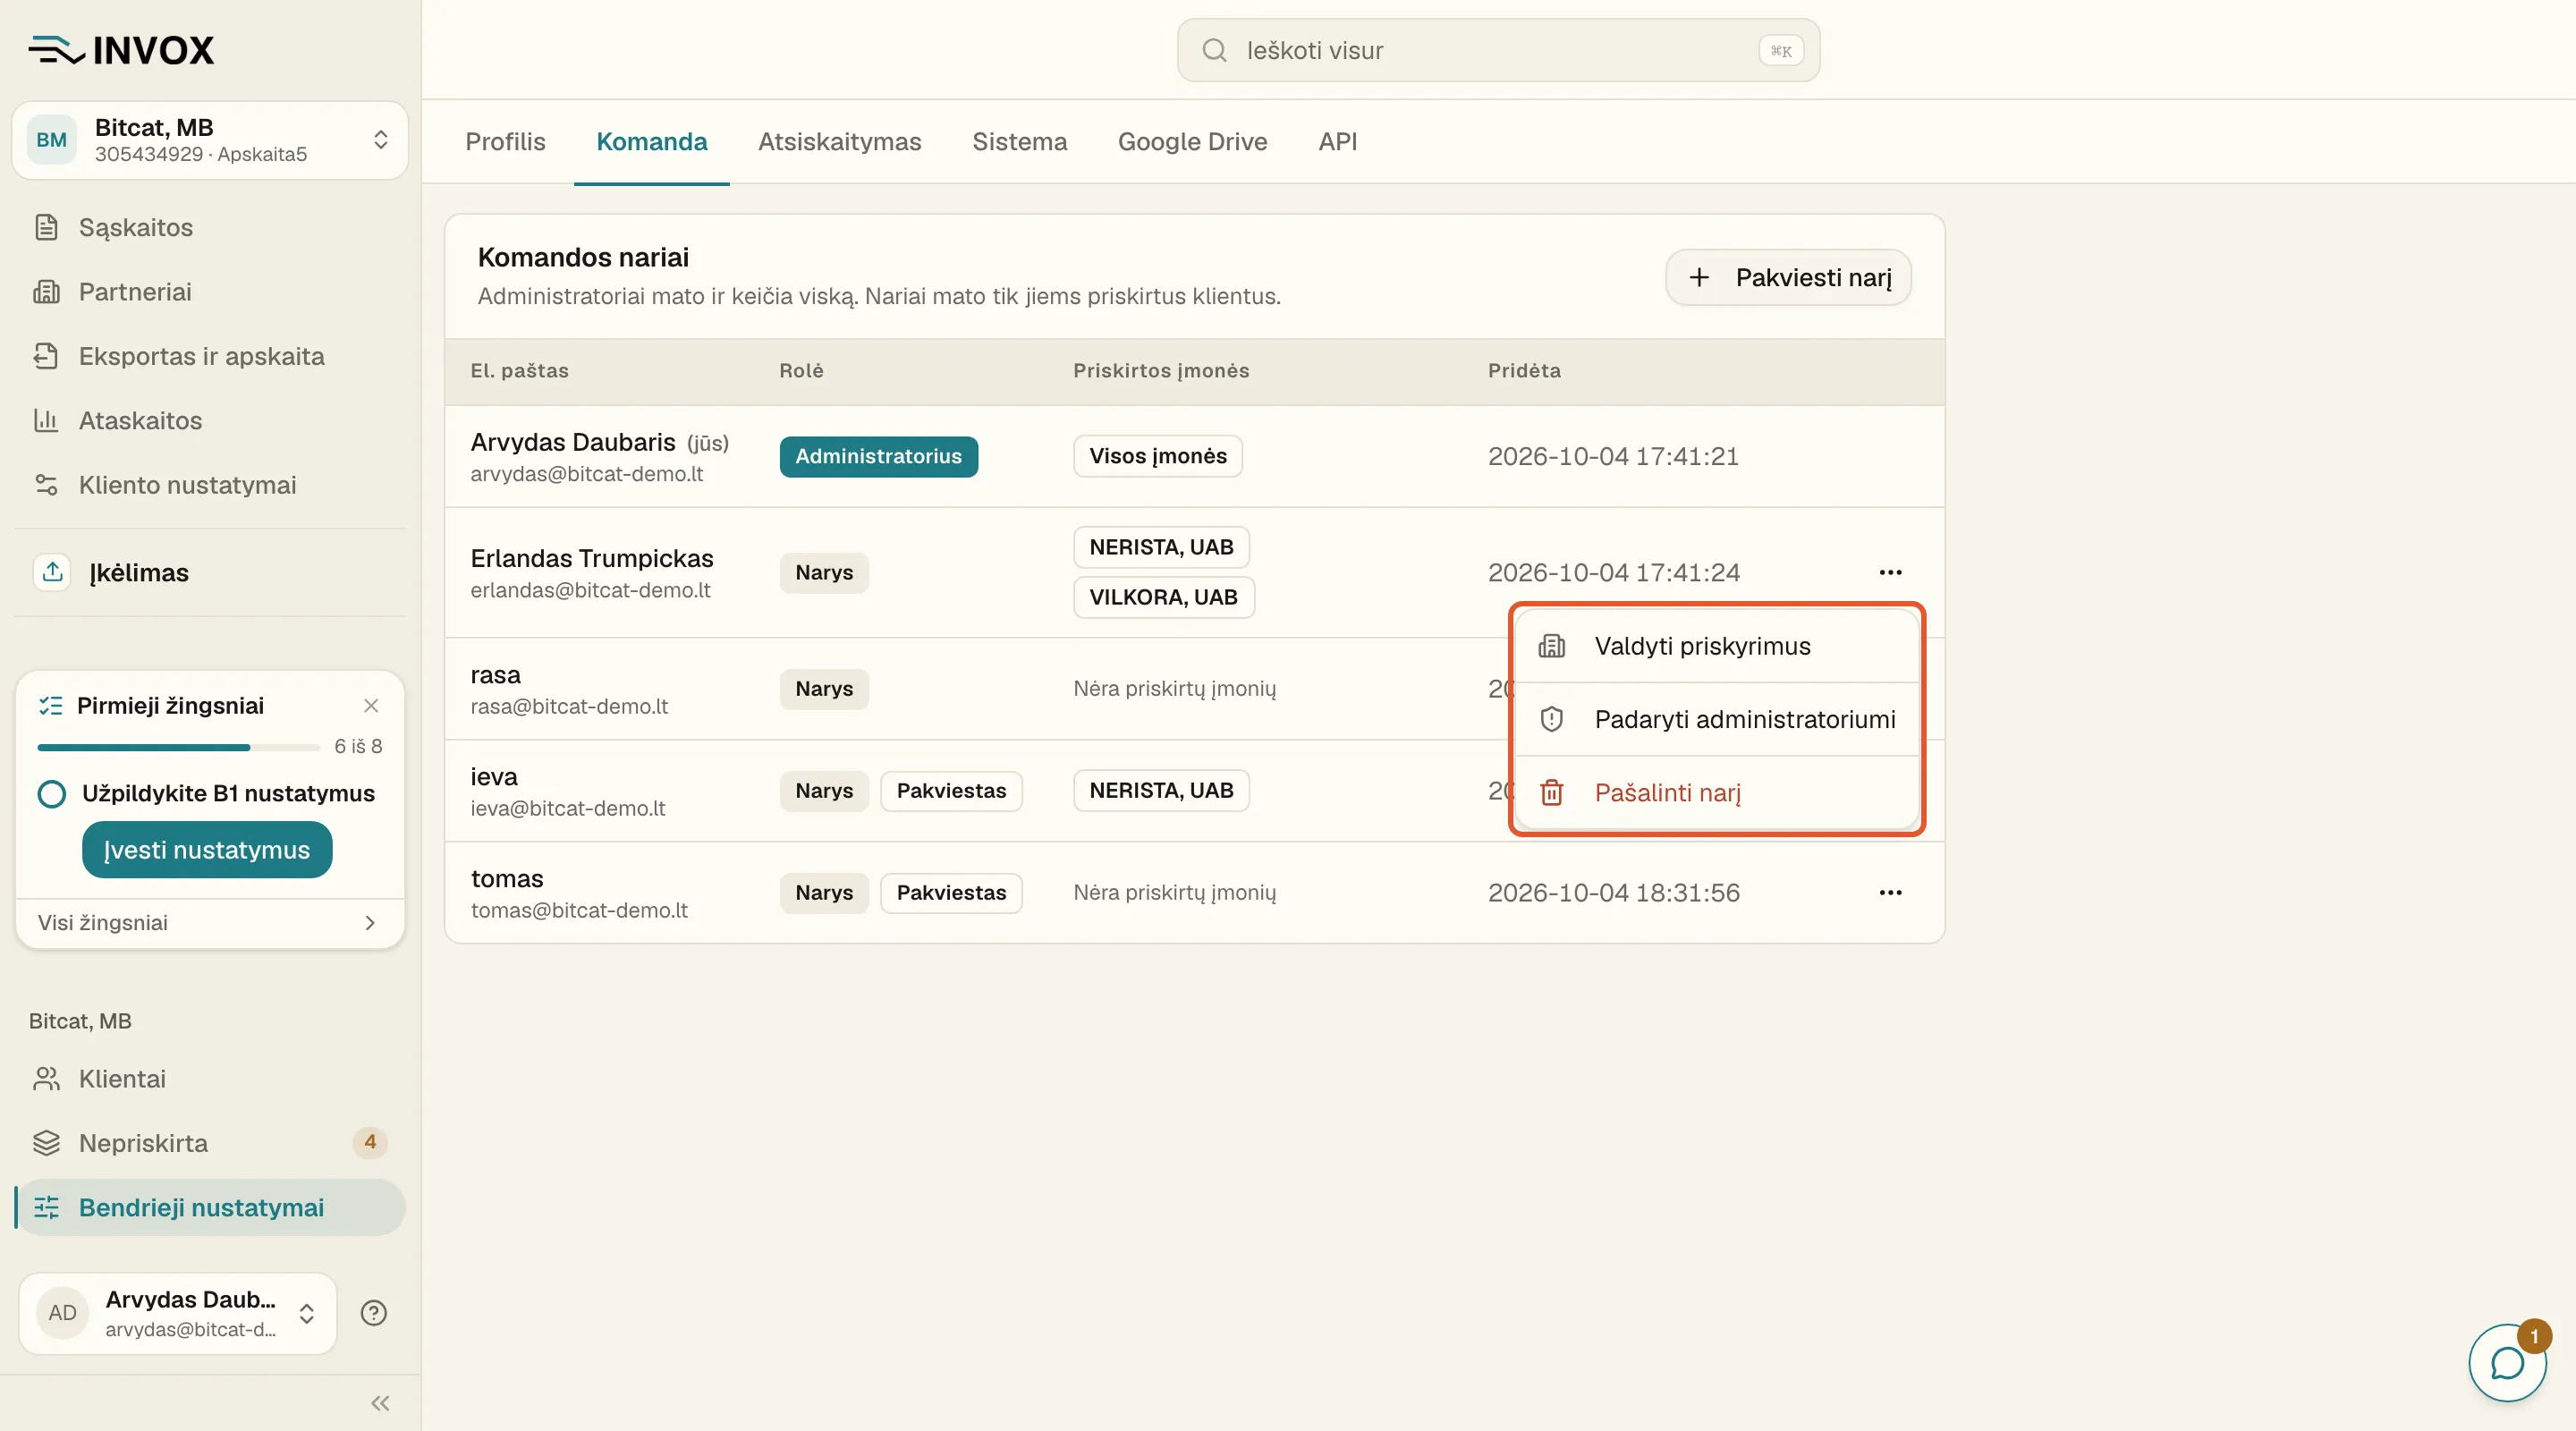Click the INVOX logo
The width and height of the screenshot is (2576, 1431).
coord(121,50)
